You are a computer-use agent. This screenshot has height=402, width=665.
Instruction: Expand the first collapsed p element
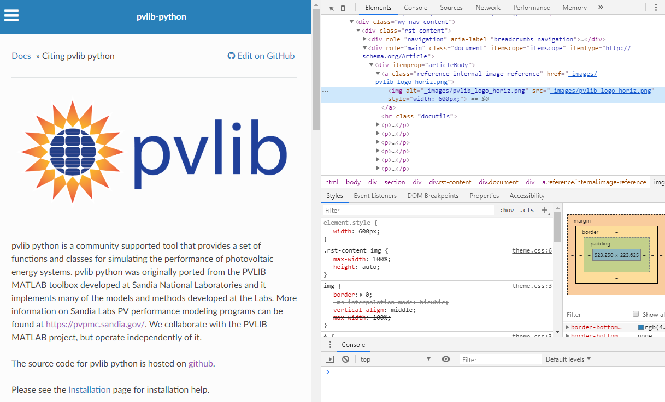pos(378,125)
